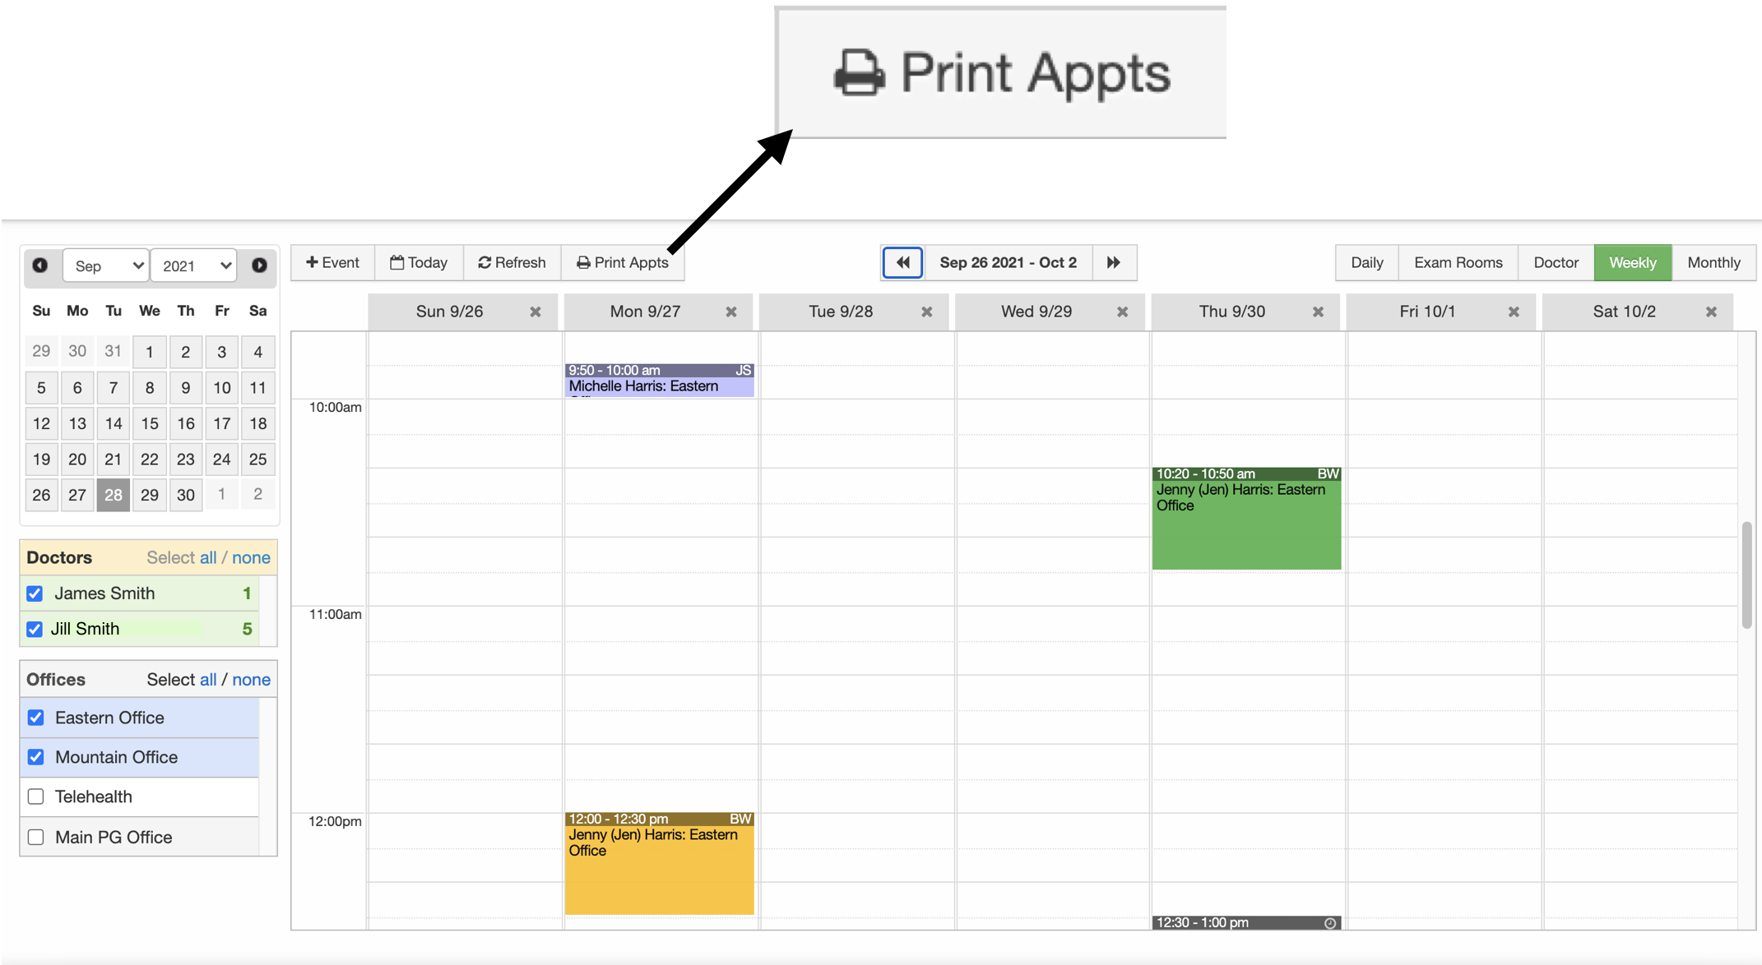Click the forward navigation arrow icon
Image resolution: width=1762 pixels, height=965 pixels.
click(1113, 261)
